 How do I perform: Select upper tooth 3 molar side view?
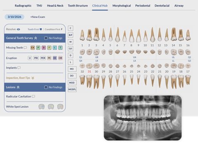97,34
